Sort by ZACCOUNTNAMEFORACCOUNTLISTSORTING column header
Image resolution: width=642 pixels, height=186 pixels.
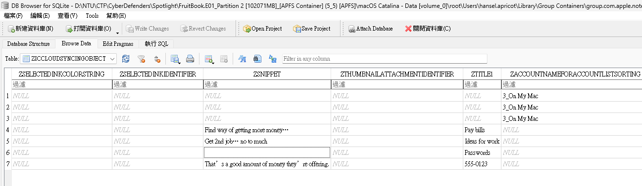coord(571,74)
